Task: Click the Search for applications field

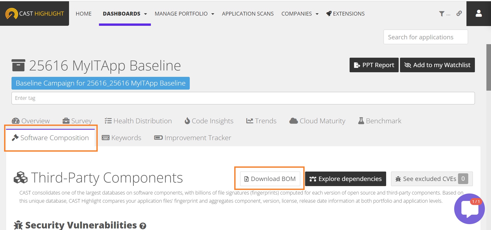Action: (426, 37)
